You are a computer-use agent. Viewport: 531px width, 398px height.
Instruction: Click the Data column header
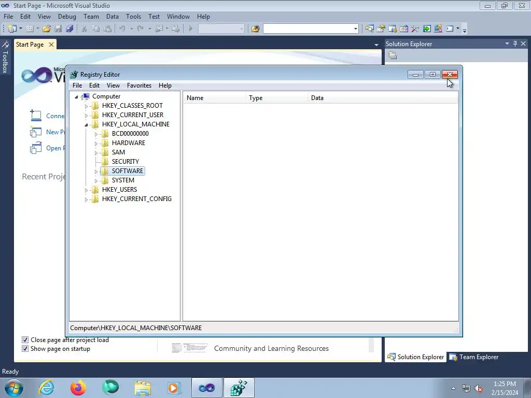click(383, 98)
